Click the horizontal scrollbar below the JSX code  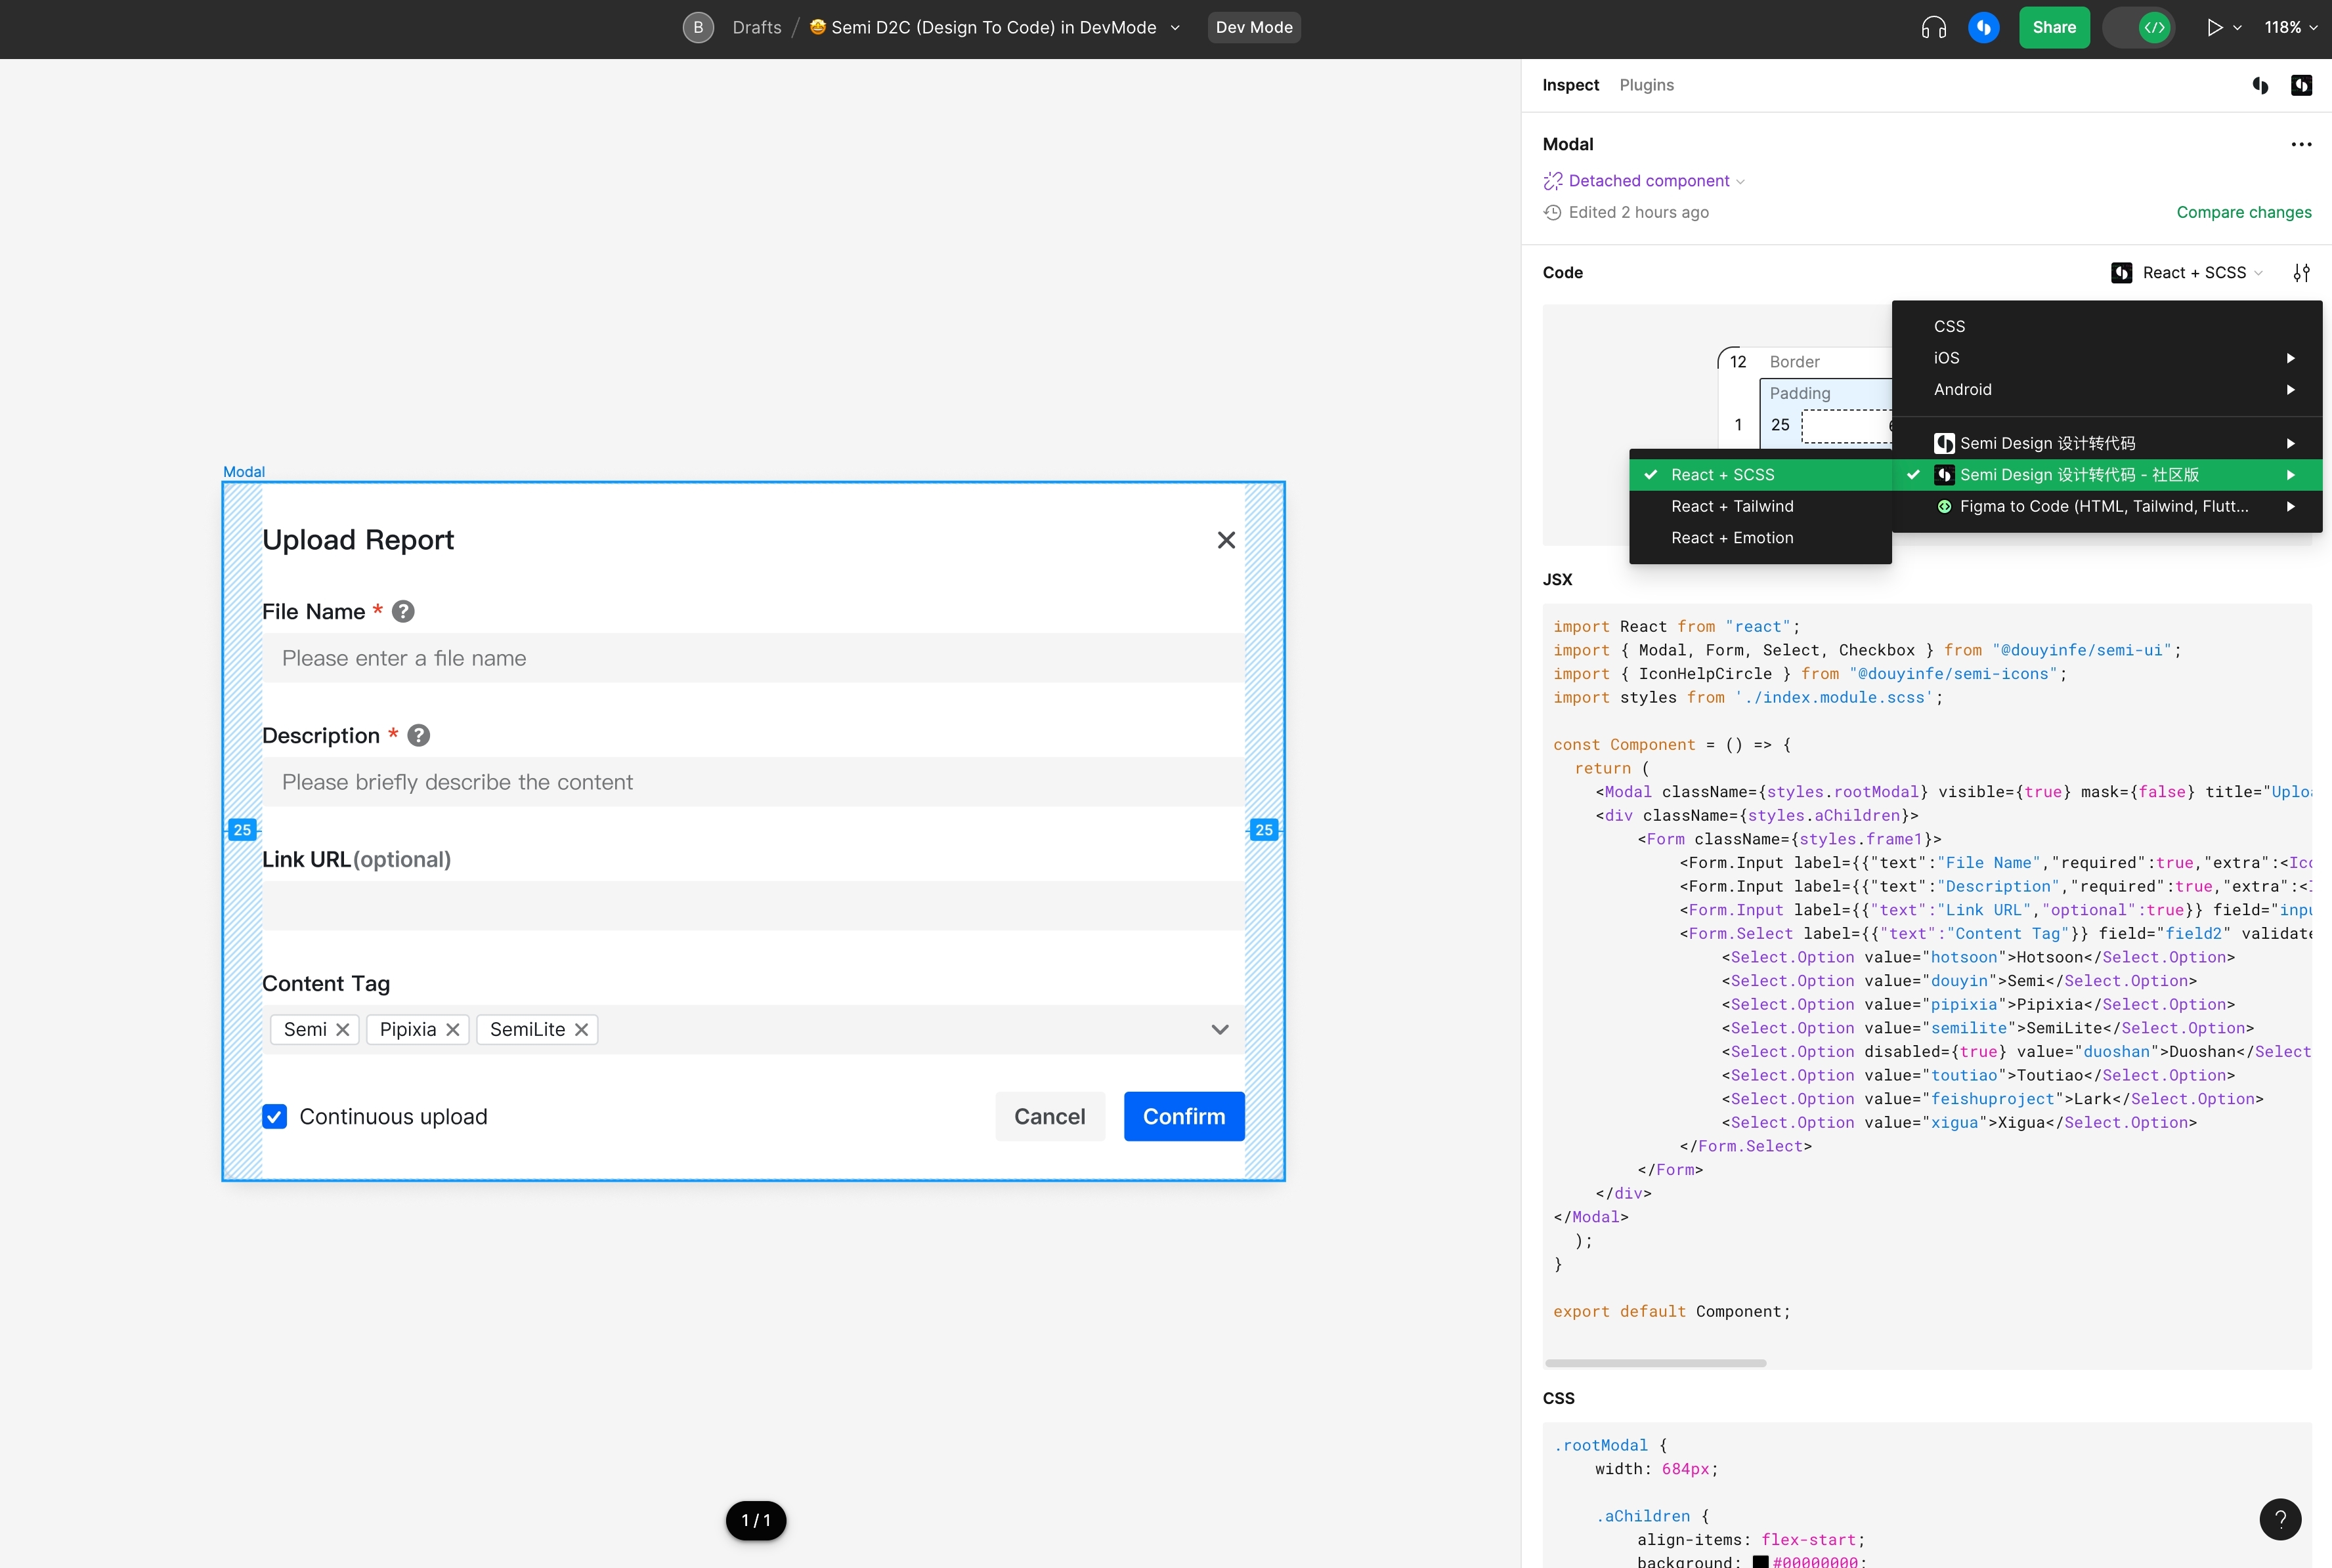point(1654,1362)
